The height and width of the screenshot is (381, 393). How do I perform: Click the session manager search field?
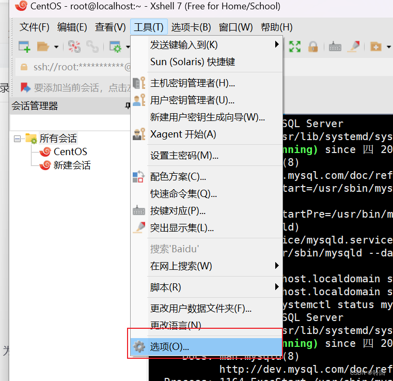[x=70, y=123]
